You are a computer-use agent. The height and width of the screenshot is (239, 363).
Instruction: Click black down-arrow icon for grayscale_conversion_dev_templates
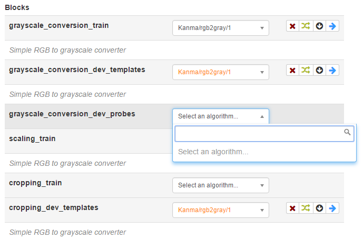[x=319, y=70]
